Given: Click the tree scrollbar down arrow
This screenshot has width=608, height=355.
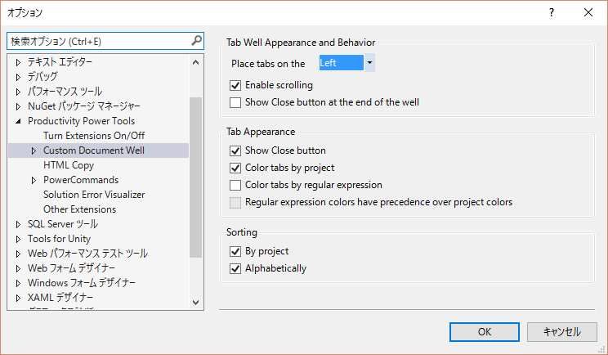Looking at the screenshot, I should [196, 303].
